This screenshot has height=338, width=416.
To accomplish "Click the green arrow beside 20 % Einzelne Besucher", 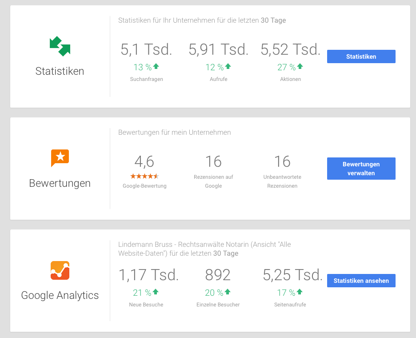I will 228,292.
